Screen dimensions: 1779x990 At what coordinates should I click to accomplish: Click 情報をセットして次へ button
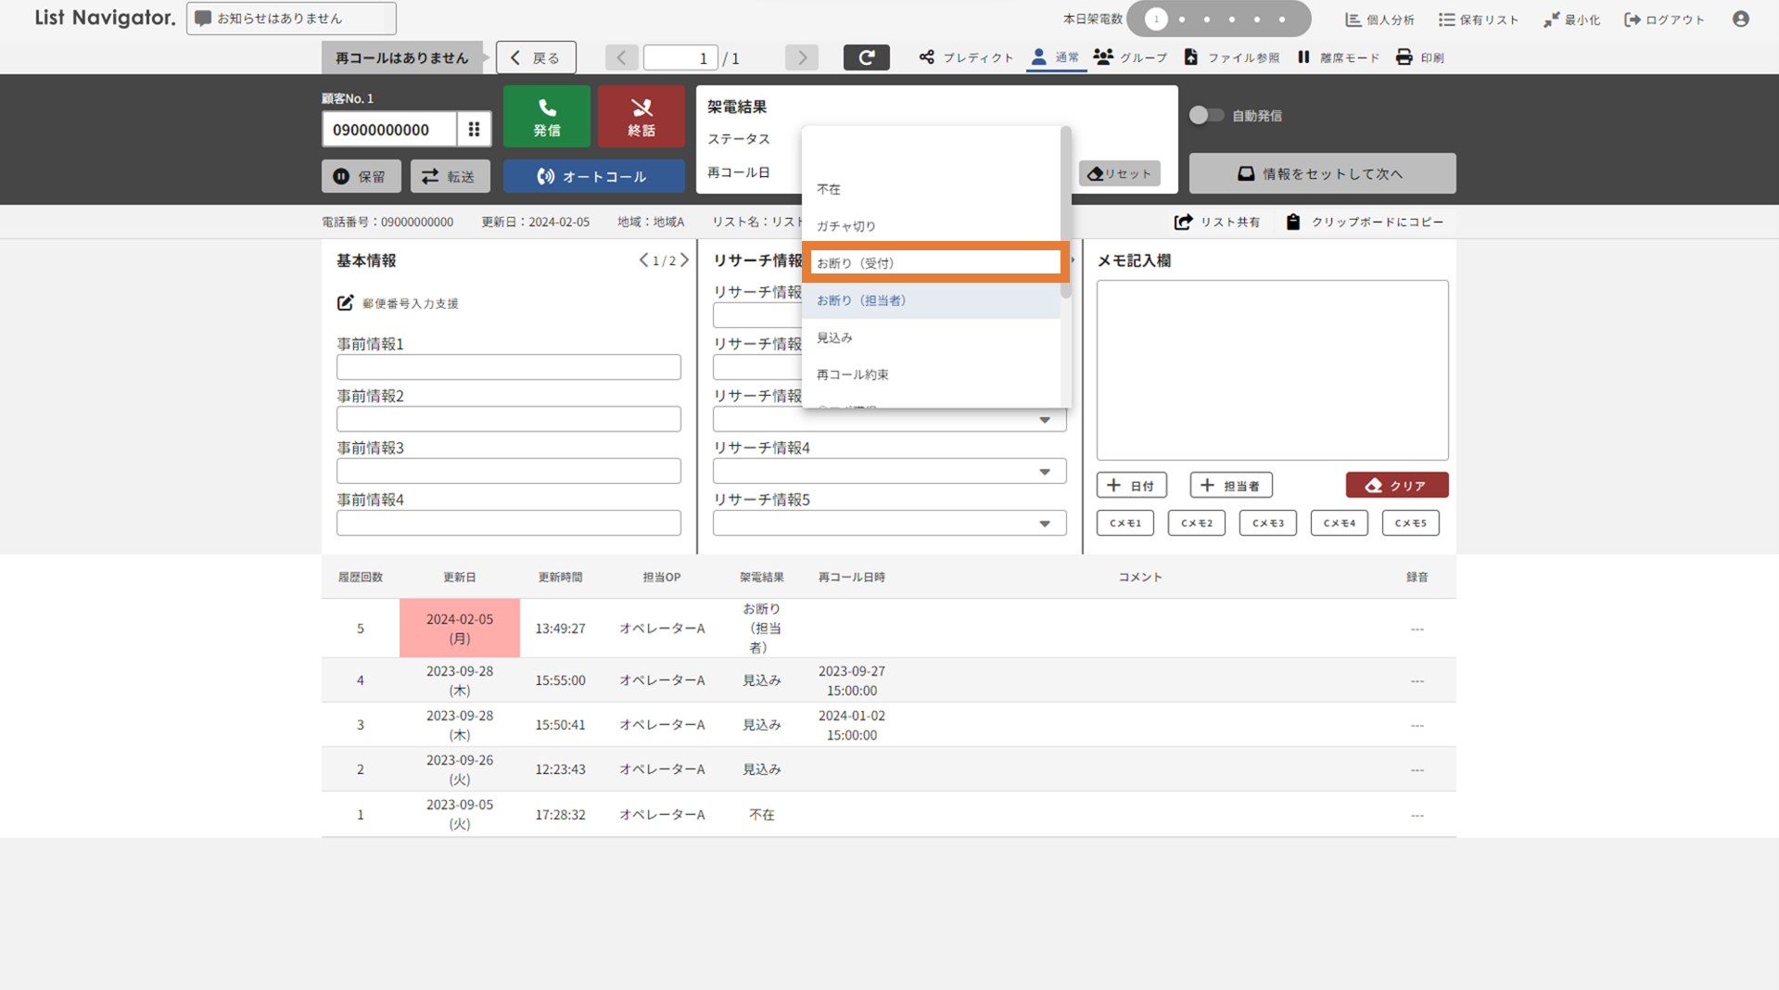tap(1321, 173)
